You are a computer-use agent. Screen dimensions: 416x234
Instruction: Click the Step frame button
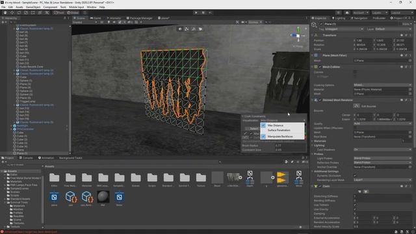(x=210, y=12)
